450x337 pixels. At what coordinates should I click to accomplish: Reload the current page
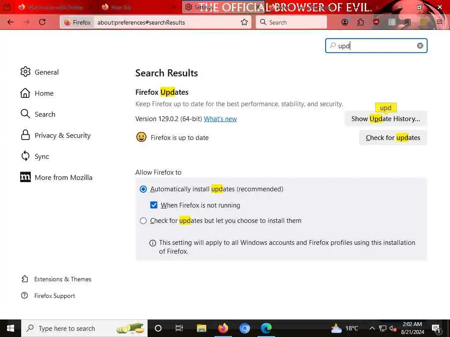42,22
